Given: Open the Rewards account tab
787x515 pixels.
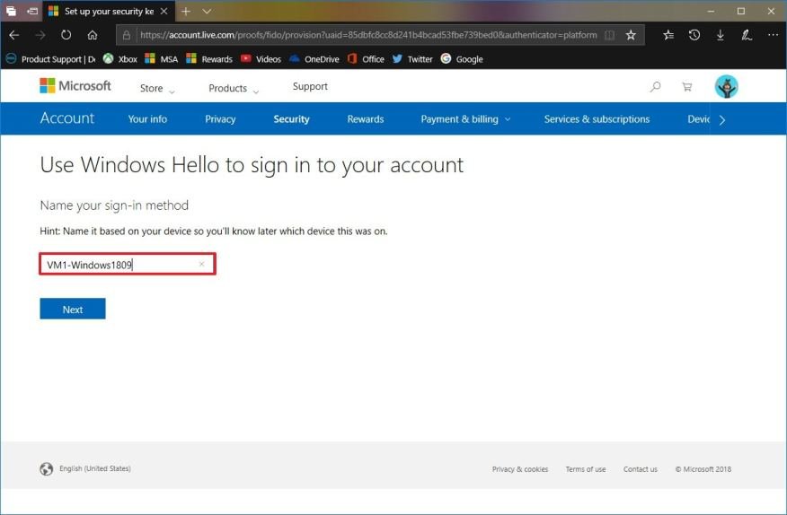Looking at the screenshot, I should coord(365,119).
